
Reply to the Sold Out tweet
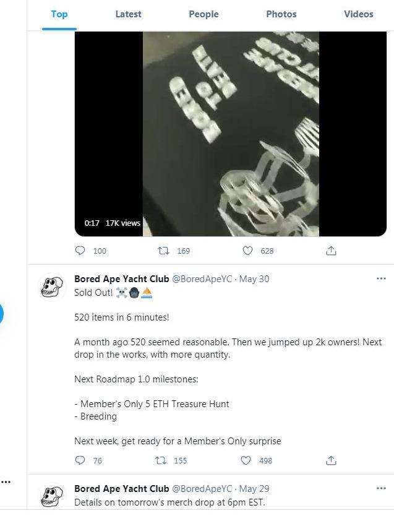[x=80, y=460]
